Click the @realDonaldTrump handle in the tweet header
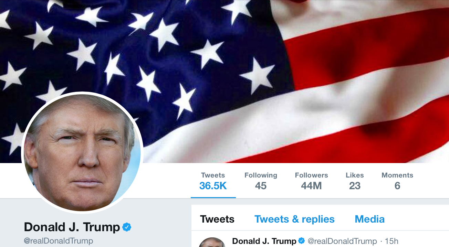This screenshot has height=247, width=449. click(x=342, y=241)
